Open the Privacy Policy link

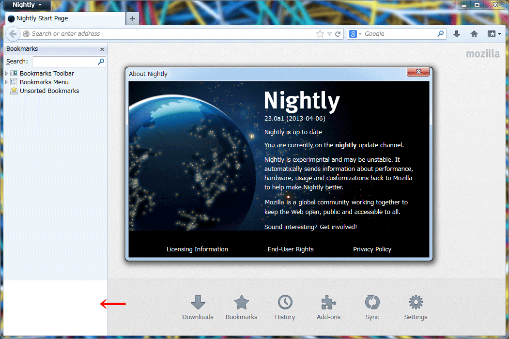pos(372,249)
